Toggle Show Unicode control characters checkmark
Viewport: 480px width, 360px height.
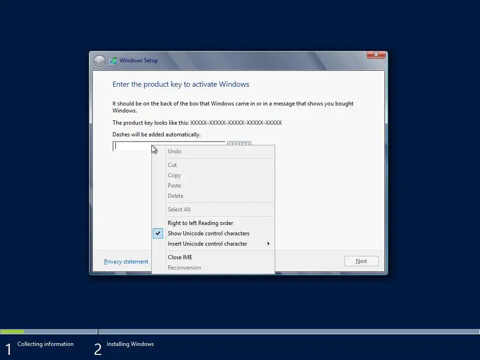point(158,233)
